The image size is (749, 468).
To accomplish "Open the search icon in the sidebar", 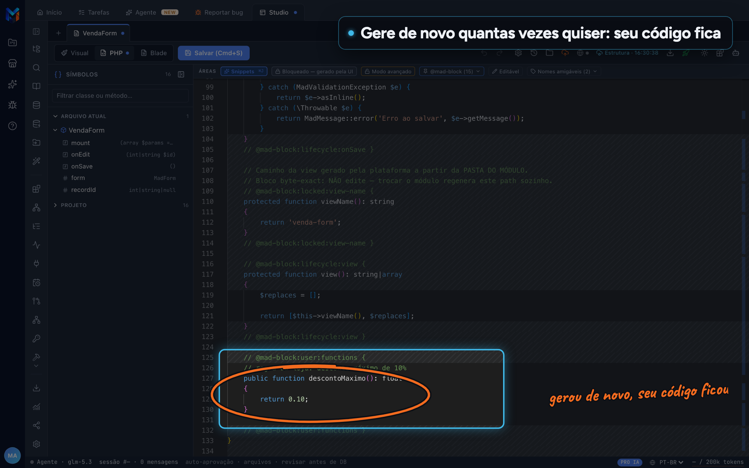I will tap(37, 68).
